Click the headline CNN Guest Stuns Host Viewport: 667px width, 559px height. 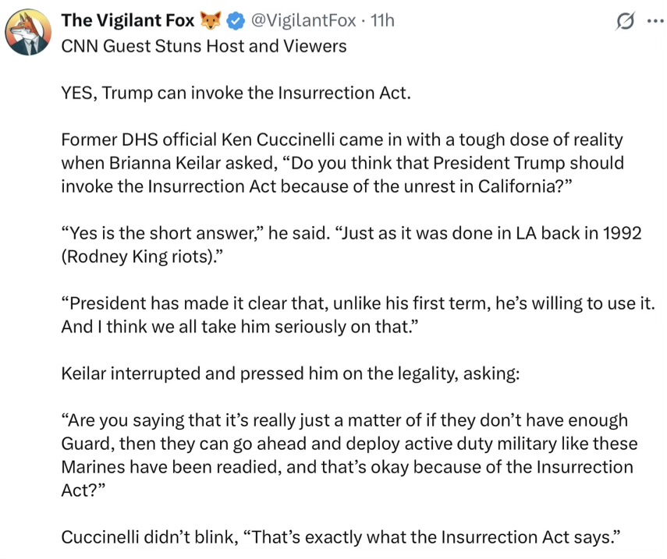click(x=204, y=46)
